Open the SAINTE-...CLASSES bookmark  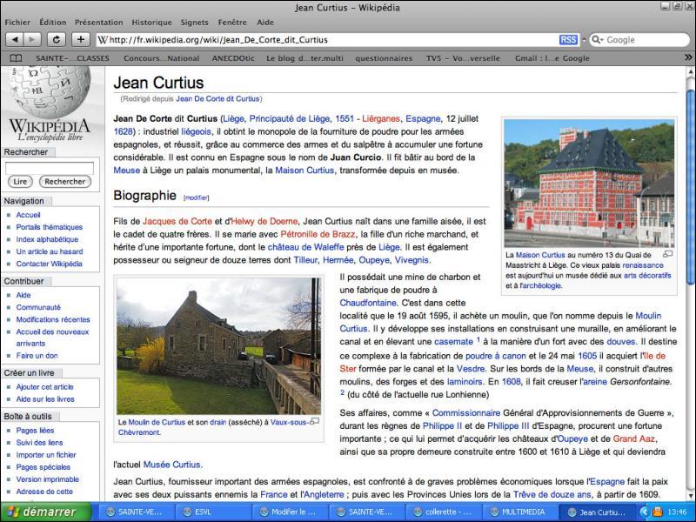click(x=72, y=58)
